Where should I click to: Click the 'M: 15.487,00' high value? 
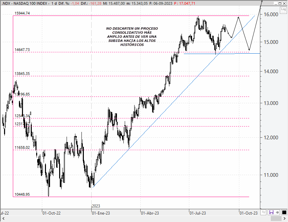(114, 3)
